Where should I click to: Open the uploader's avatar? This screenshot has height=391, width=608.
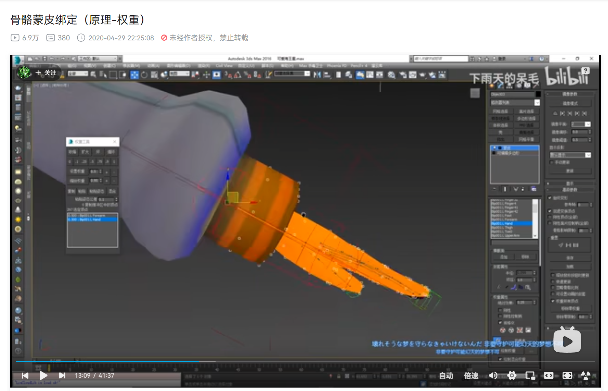point(25,73)
